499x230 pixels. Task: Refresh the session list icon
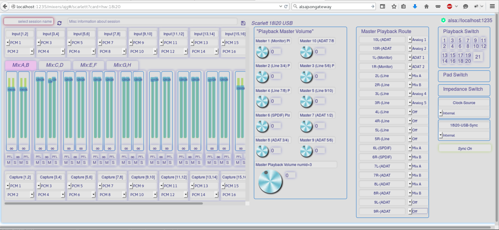[x=59, y=23]
